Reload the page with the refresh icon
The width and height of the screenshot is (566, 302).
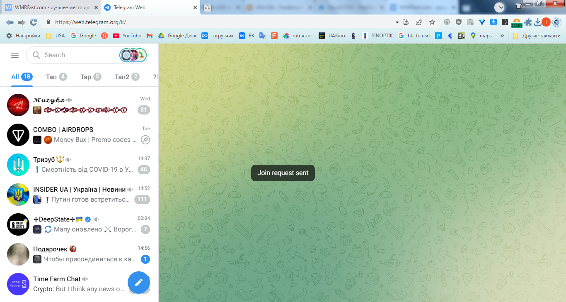34,22
